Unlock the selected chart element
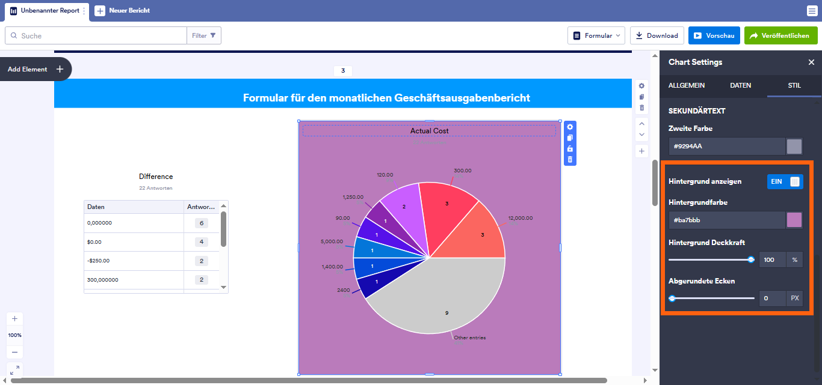The height and width of the screenshot is (385, 822). click(x=570, y=148)
